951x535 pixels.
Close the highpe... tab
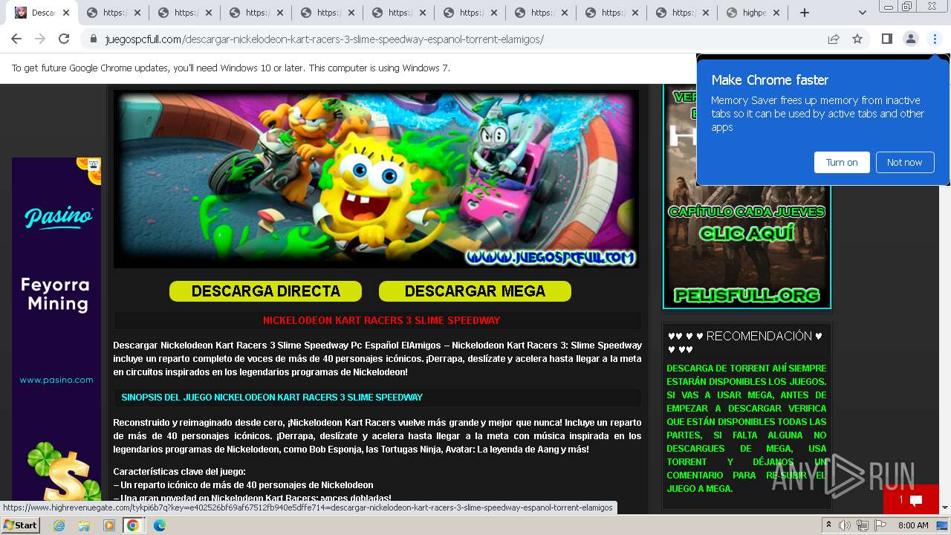click(776, 13)
